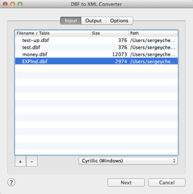This screenshot has height=194, width=193.
Task: Click the Cancel button
Action: click(x=167, y=182)
